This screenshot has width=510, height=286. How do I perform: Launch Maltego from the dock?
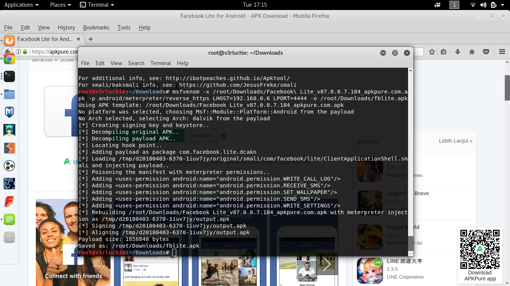9,166
